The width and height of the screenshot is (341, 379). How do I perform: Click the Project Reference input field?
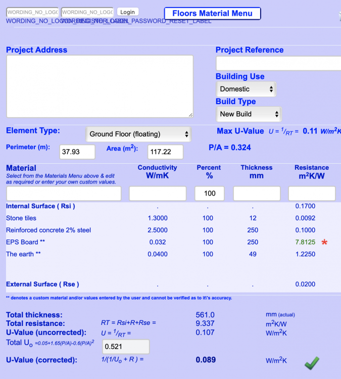click(278, 63)
